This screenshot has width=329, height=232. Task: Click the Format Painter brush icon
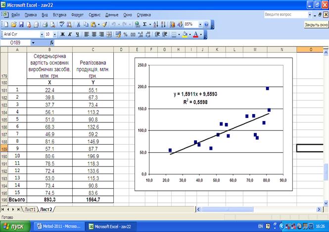click(105, 25)
